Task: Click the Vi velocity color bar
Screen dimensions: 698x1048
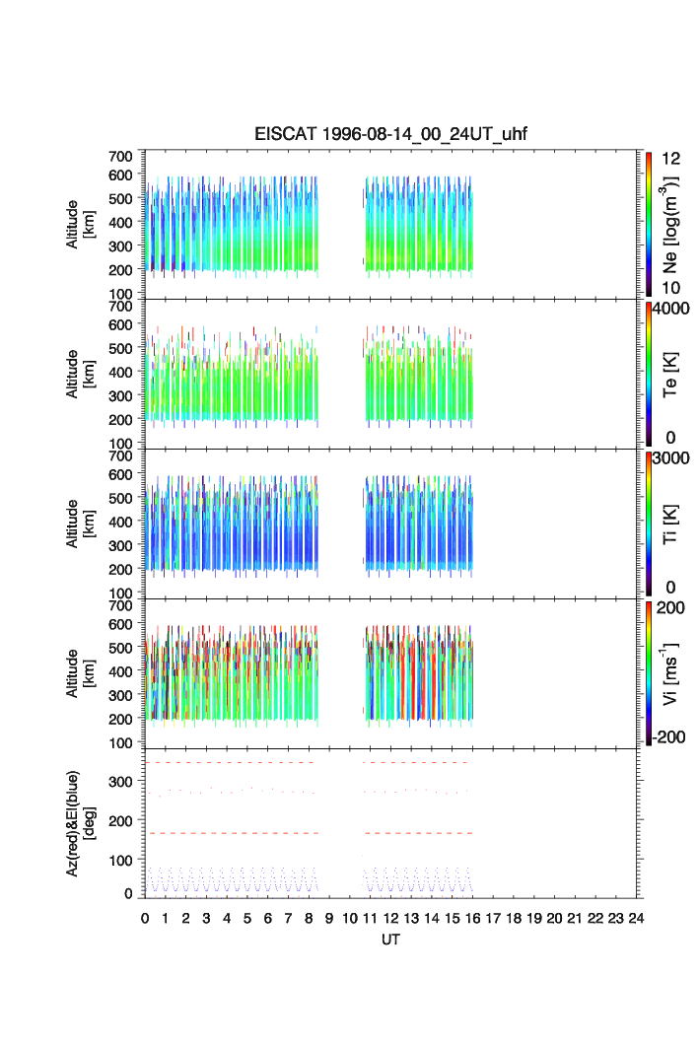Action: pos(651,672)
